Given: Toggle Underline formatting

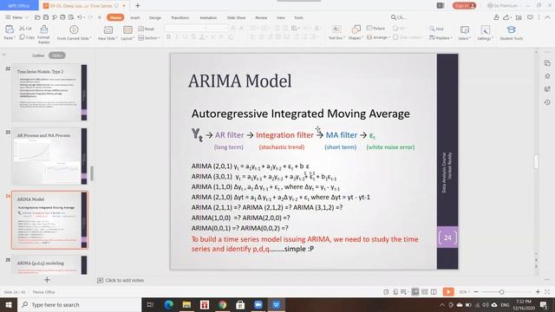Looking at the screenshot, I should click(x=185, y=36).
